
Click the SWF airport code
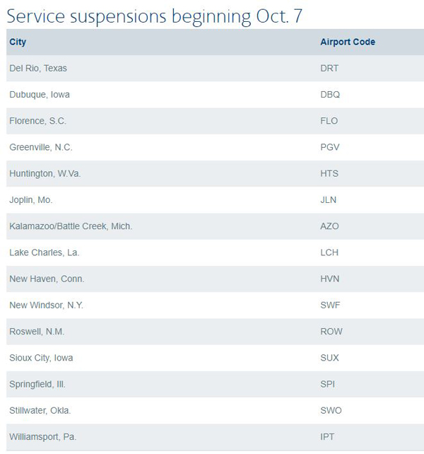coord(330,305)
